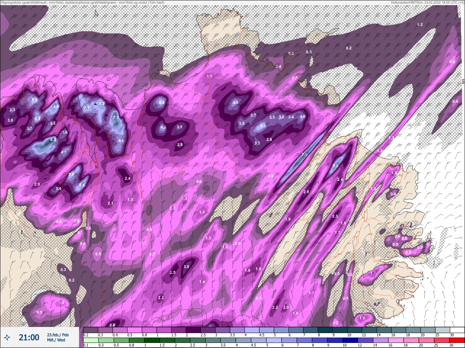
Task: Click the 'Mið./ Wed' weekday text
Action: 56,340
